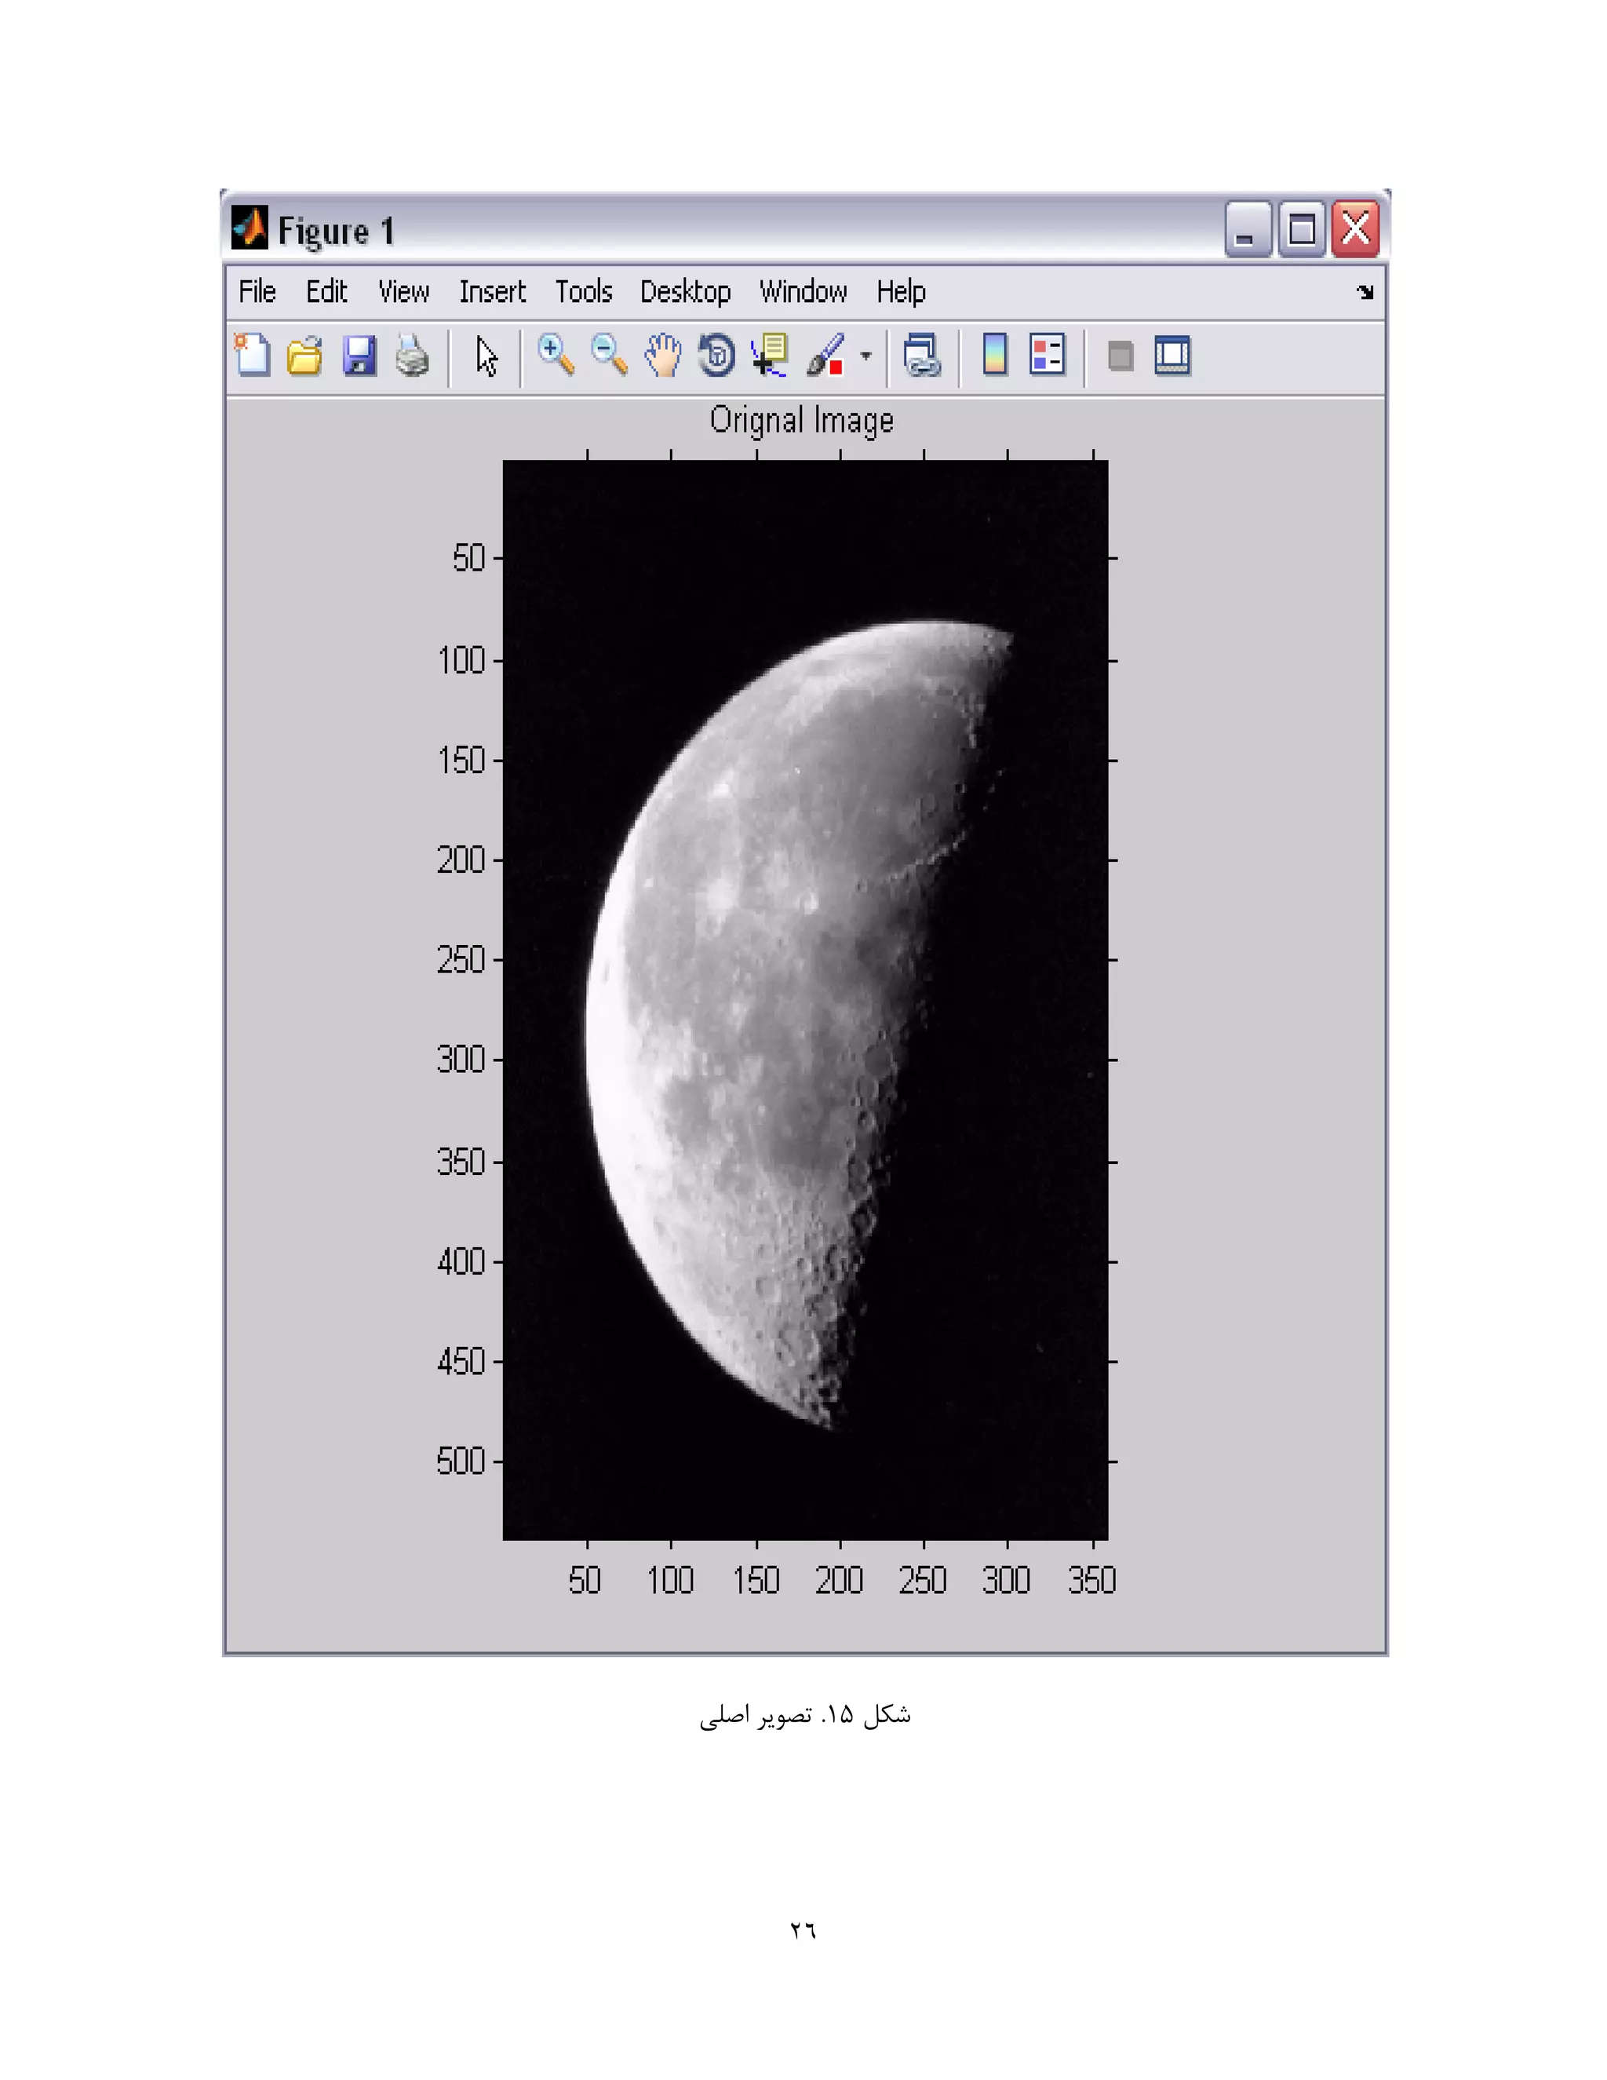
Task: Open the Insert menu
Action: 492,291
